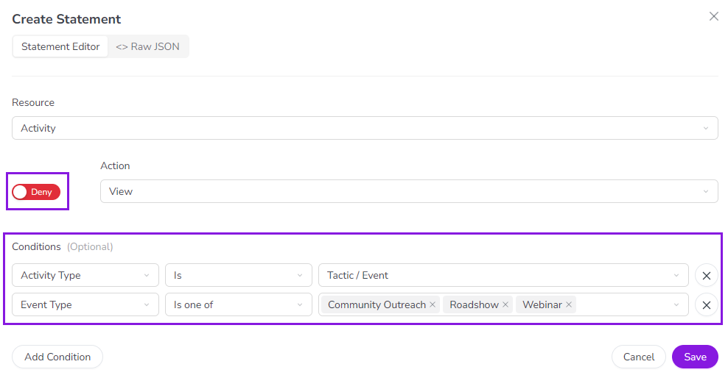Click the Roadshow tag text
The height and width of the screenshot is (378, 728).
coord(474,304)
